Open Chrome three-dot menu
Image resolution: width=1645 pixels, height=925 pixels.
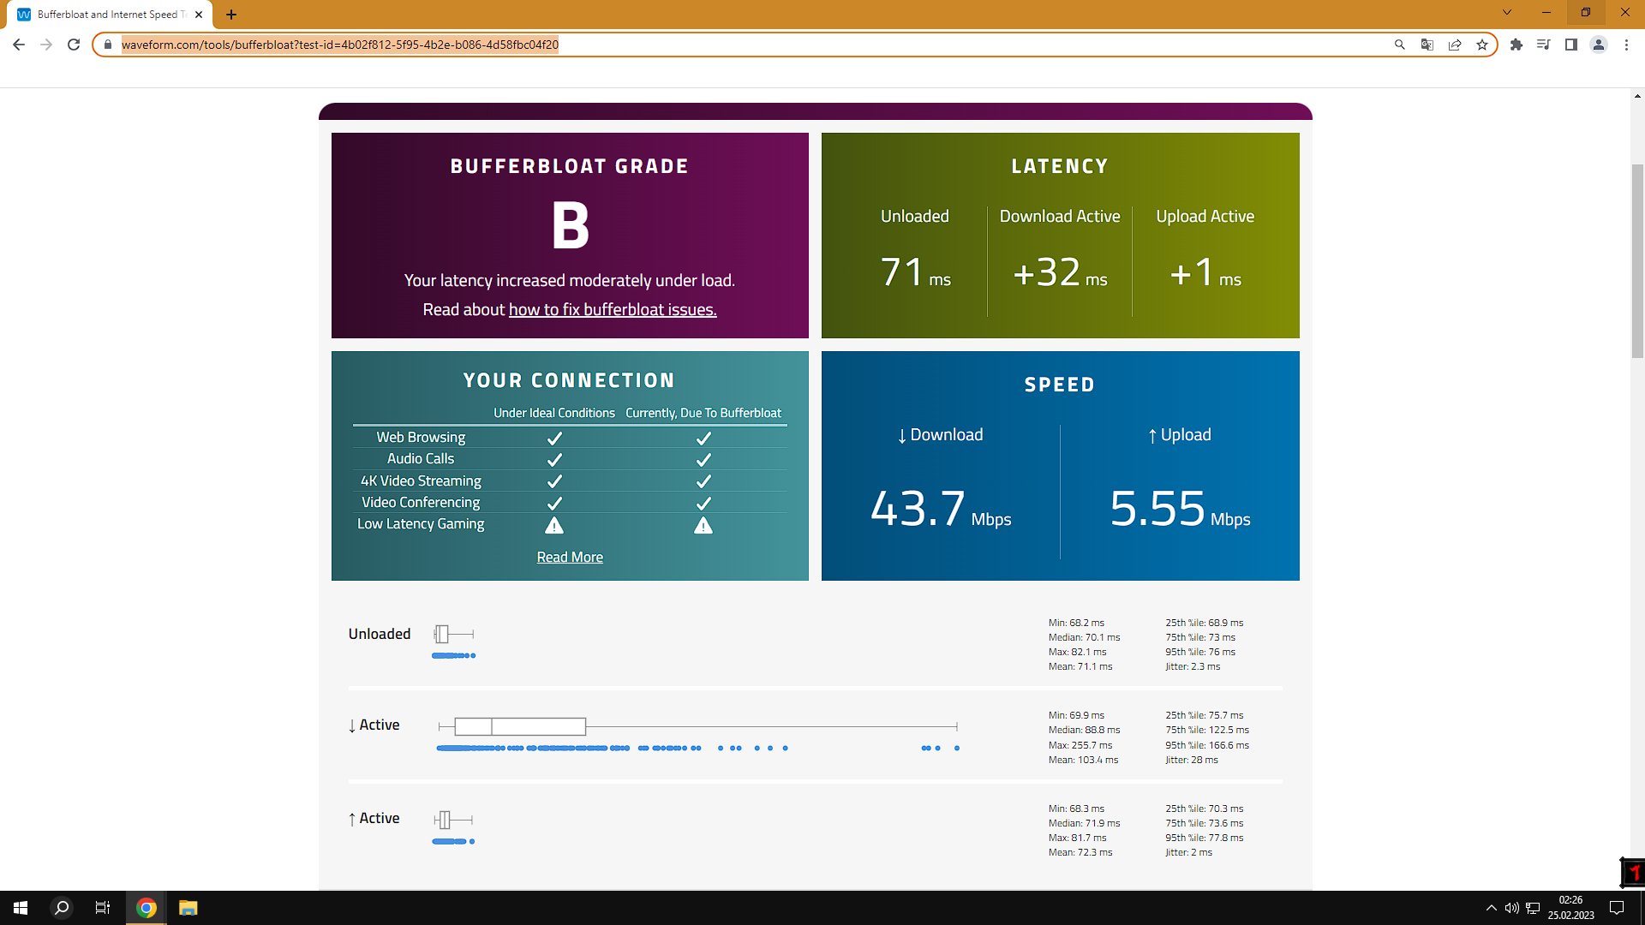tap(1626, 45)
